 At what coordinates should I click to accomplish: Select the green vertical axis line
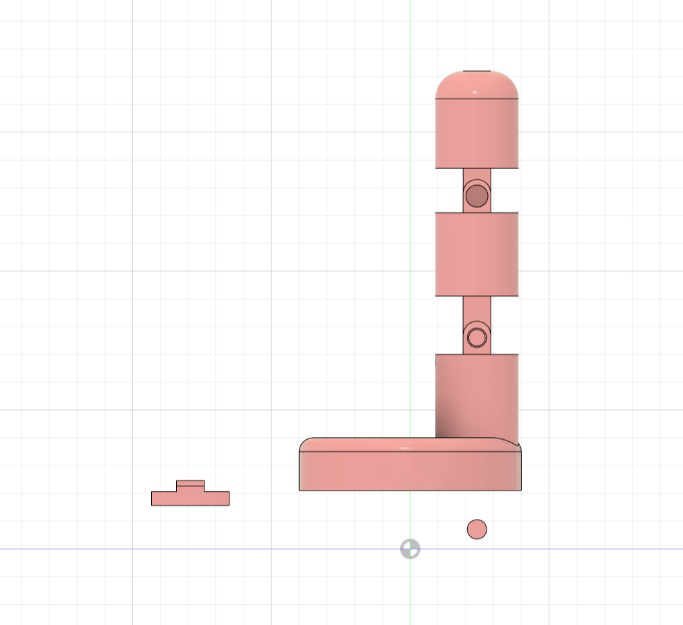point(410,218)
